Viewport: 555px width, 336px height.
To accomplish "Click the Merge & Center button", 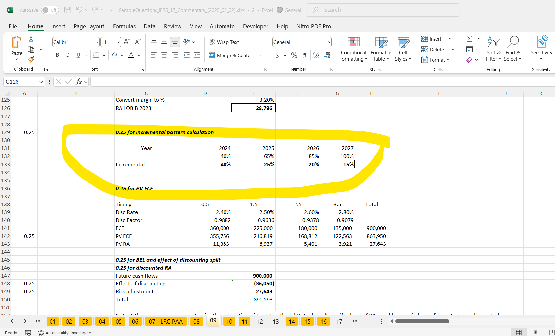I will pyautogui.click(x=231, y=56).
